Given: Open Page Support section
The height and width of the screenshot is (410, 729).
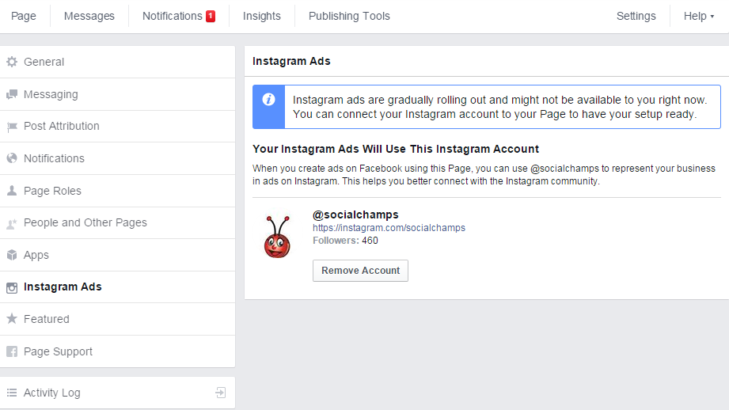Looking at the screenshot, I should [x=118, y=351].
